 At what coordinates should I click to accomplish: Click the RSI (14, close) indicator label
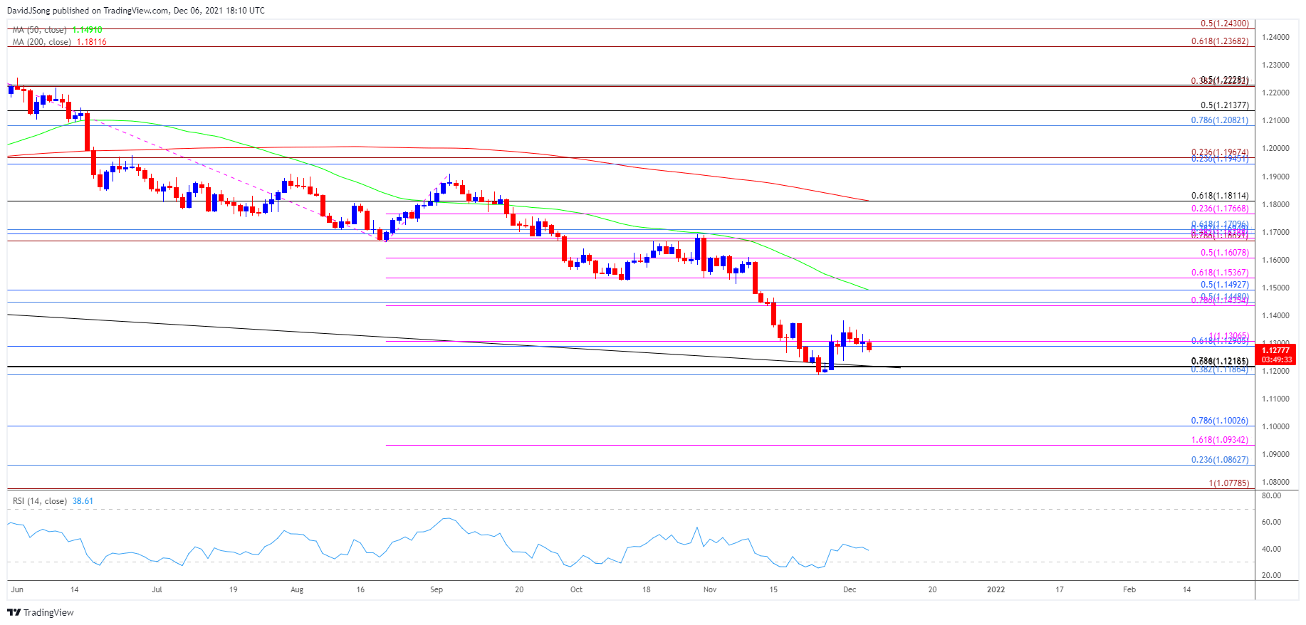coord(40,501)
